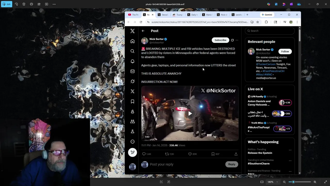This screenshot has height=186, width=330.
Task: Reload the page in Chrome
Action: (x=141, y=22)
